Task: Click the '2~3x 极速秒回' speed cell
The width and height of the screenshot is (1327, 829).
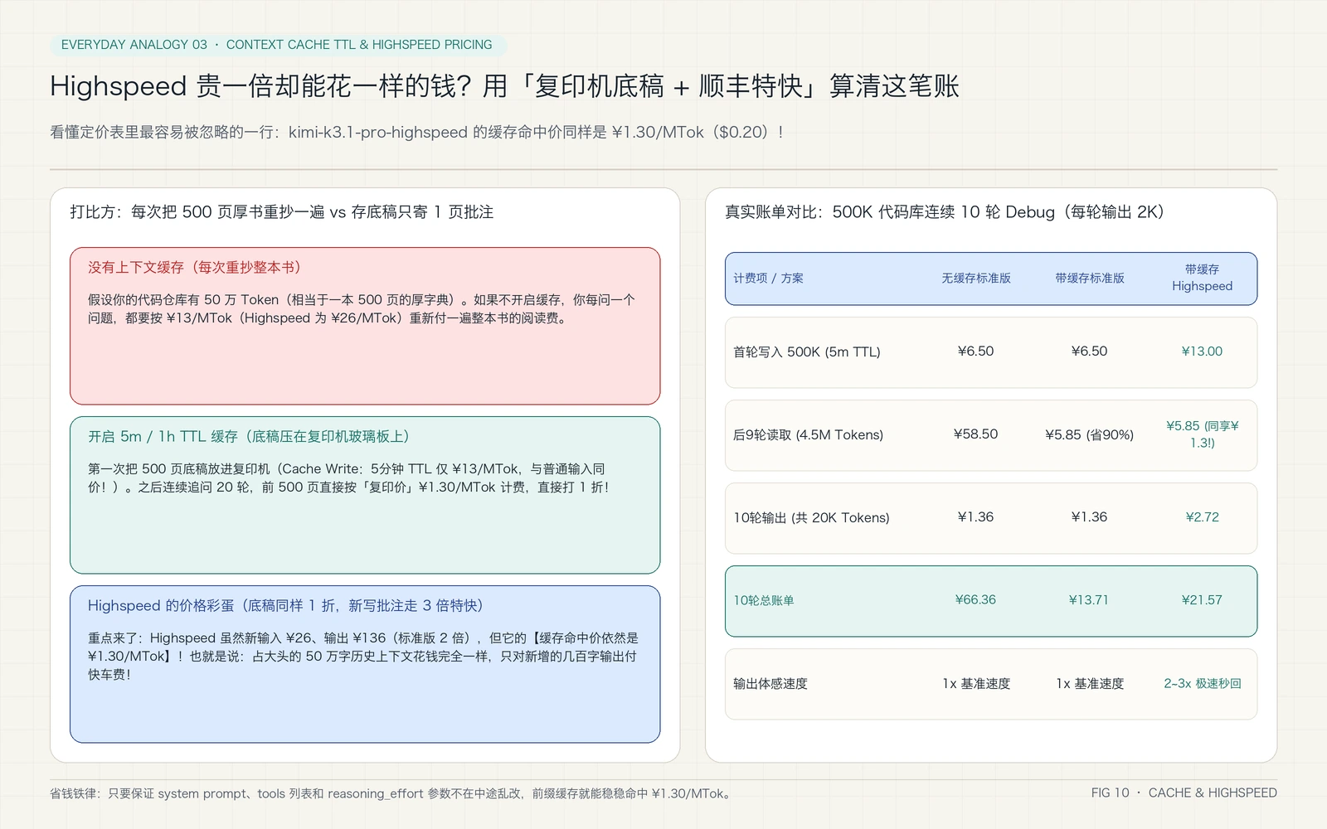Action: tap(1202, 684)
